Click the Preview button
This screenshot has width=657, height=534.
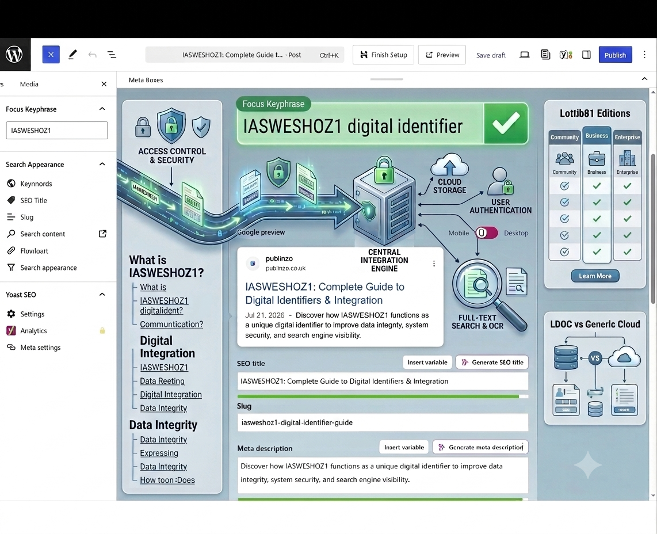442,55
